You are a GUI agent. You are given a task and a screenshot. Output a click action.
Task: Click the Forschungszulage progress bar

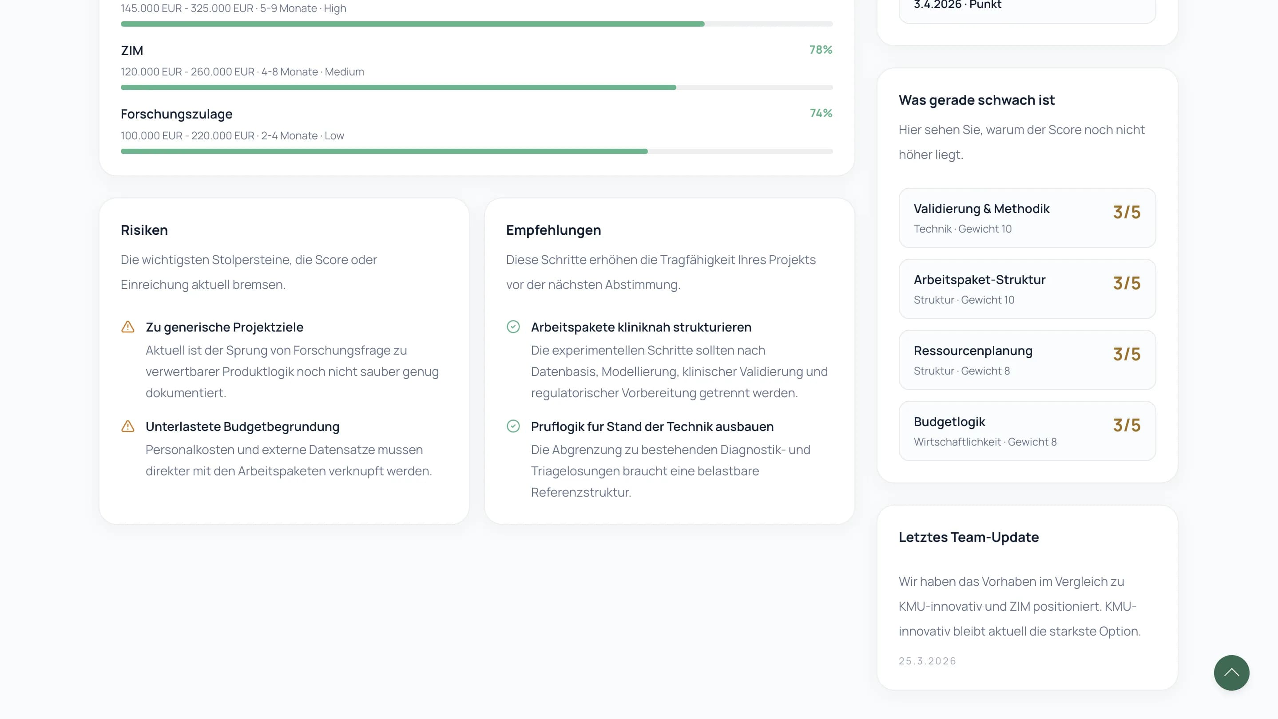(x=476, y=151)
